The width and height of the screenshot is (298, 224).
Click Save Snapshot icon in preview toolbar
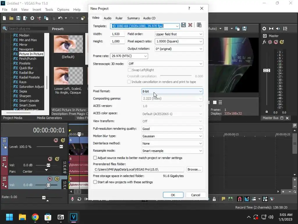point(244,29)
